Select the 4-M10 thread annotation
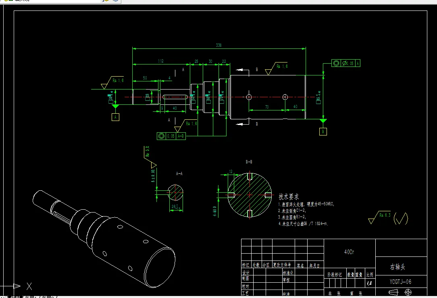Image resolution: width=437 pixels, height=298 pixels. [214, 212]
